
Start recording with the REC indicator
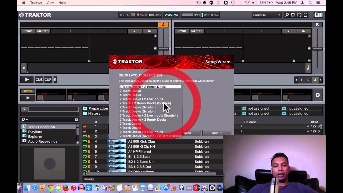pyautogui.click(x=215, y=15)
